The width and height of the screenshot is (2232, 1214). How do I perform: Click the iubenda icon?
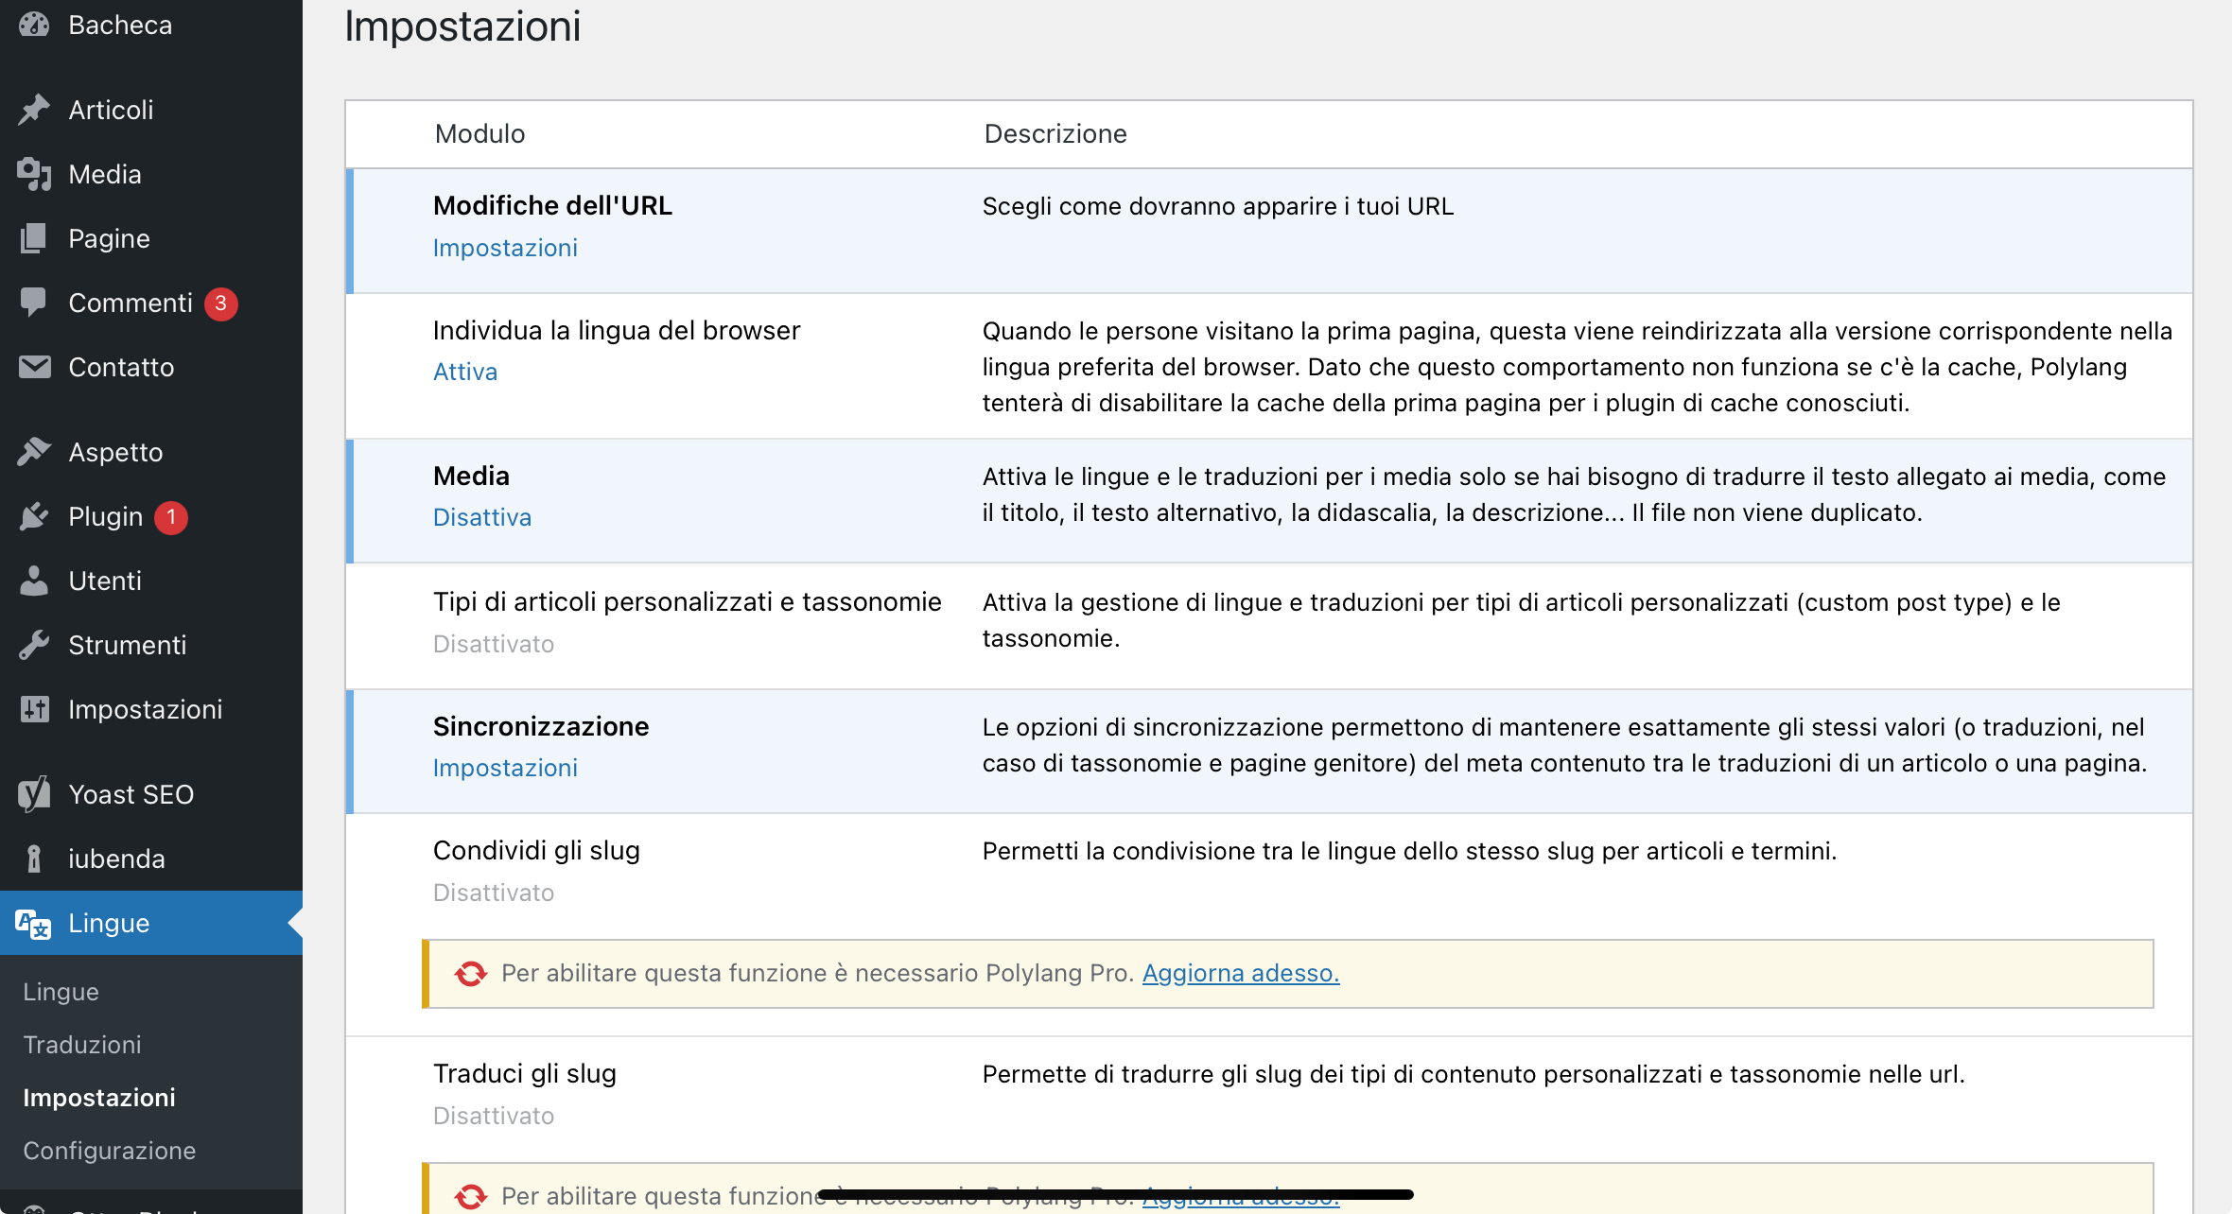click(34, 858)
